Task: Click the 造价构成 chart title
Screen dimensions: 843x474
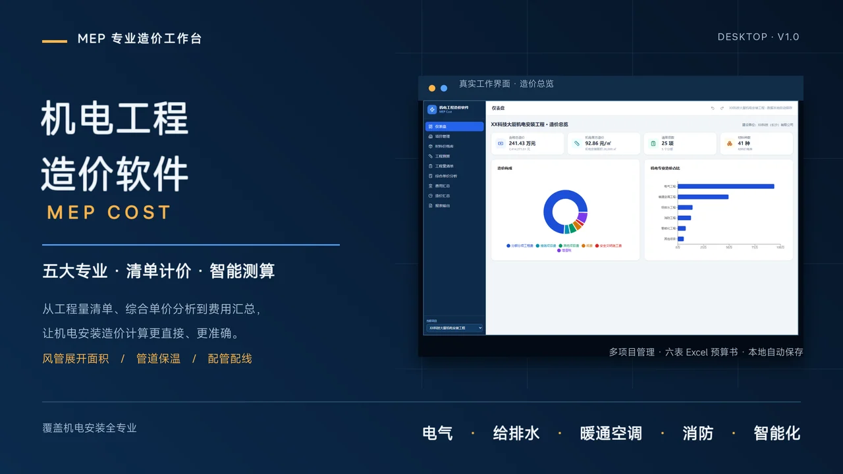Action: [x=504, y=168]
